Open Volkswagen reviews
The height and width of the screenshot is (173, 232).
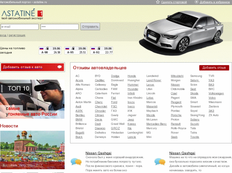(x=216, y=94)
